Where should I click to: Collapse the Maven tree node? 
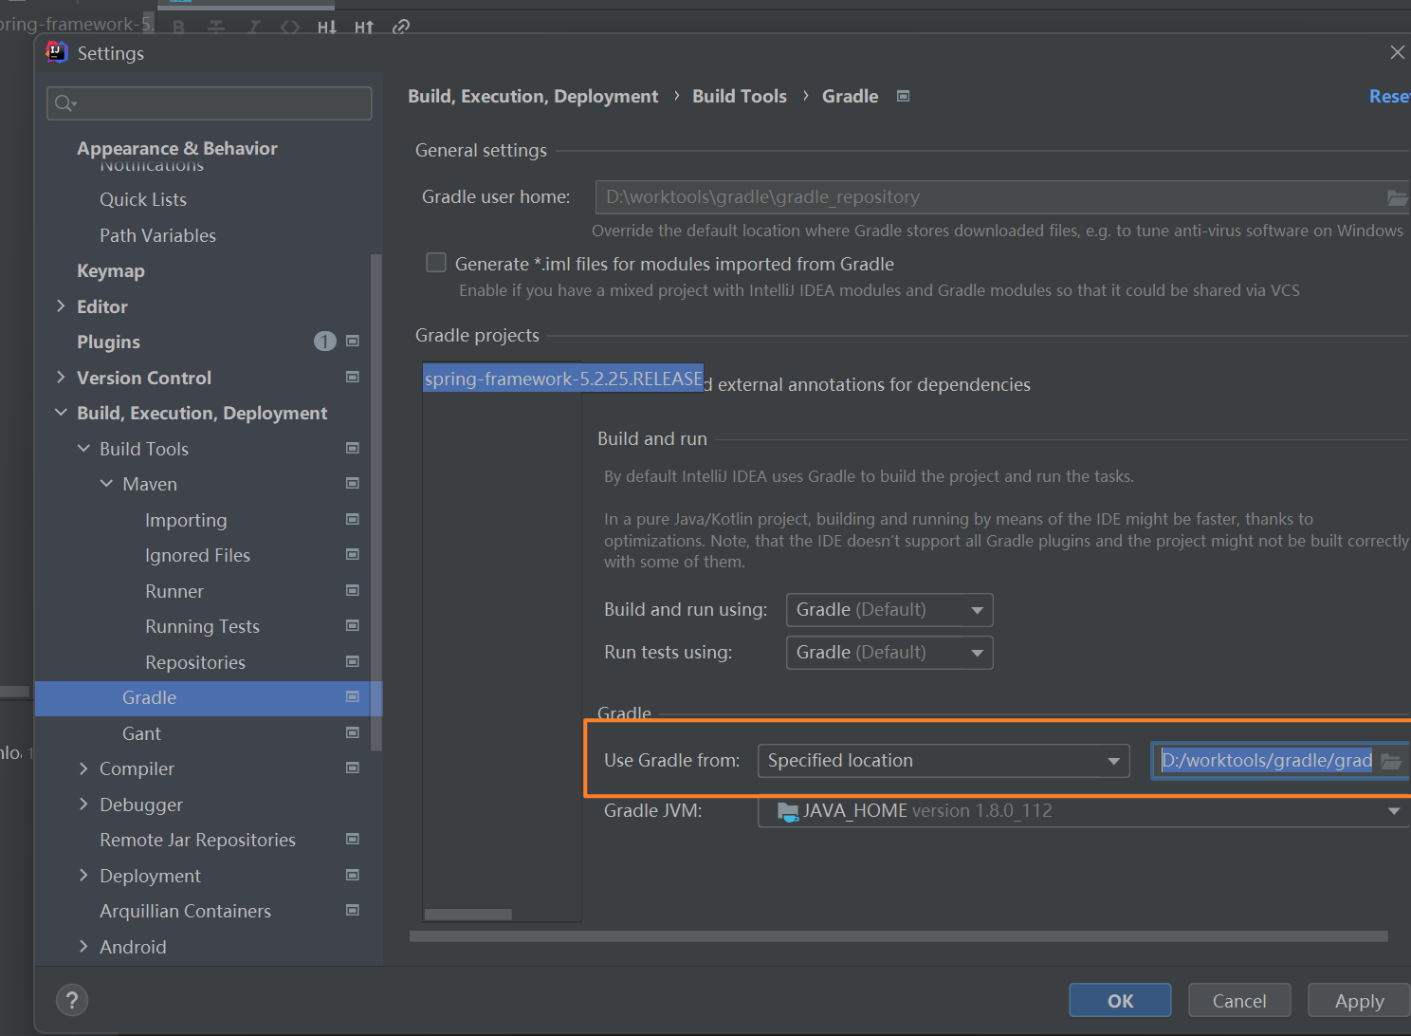(107, 484)
